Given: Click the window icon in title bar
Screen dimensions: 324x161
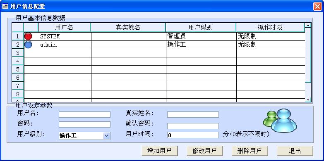Looking at the screenshot, I should point(5,6).
